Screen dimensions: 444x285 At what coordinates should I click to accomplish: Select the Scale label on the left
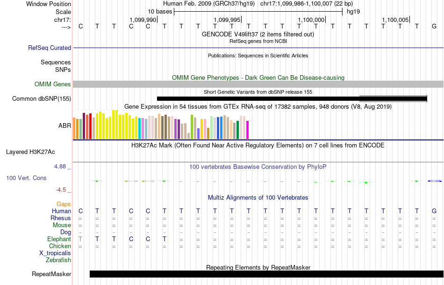63,12
